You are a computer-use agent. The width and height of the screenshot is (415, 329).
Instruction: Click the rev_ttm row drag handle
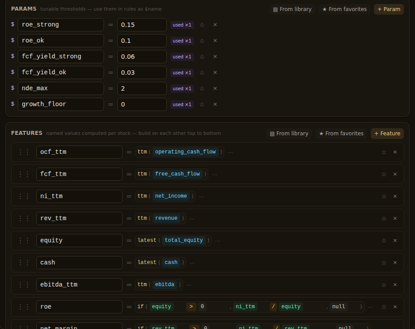[24, 218]
